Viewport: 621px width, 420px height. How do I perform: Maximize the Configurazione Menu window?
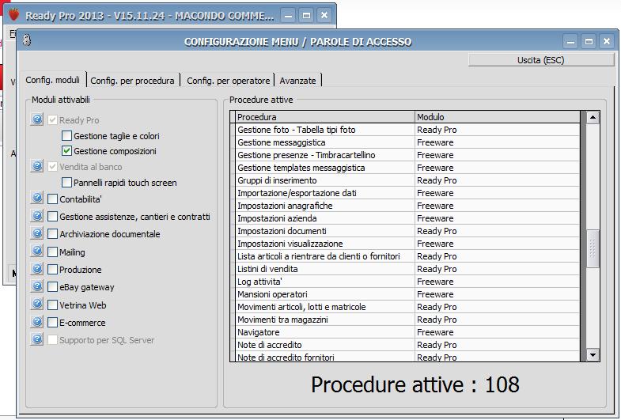(589, 41)
